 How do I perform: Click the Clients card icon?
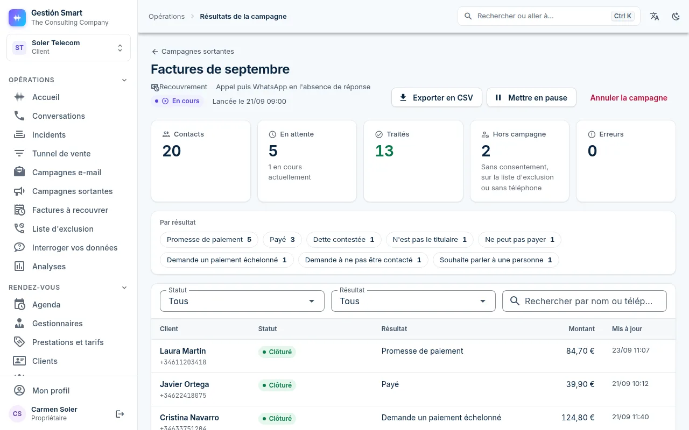pos(19,361)
